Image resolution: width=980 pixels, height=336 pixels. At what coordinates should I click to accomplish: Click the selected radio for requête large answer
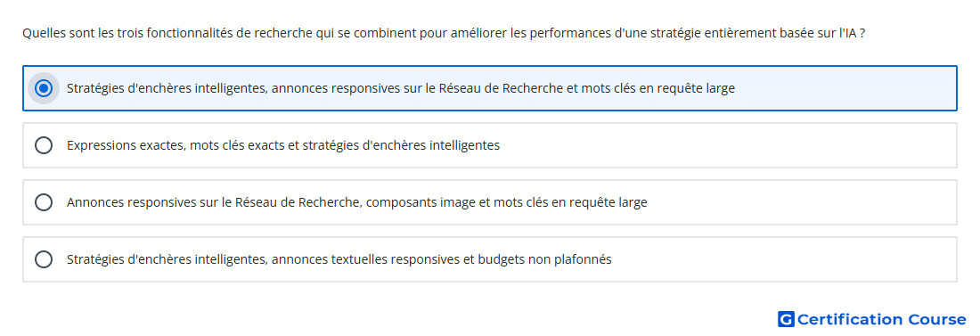coord(44,89)
